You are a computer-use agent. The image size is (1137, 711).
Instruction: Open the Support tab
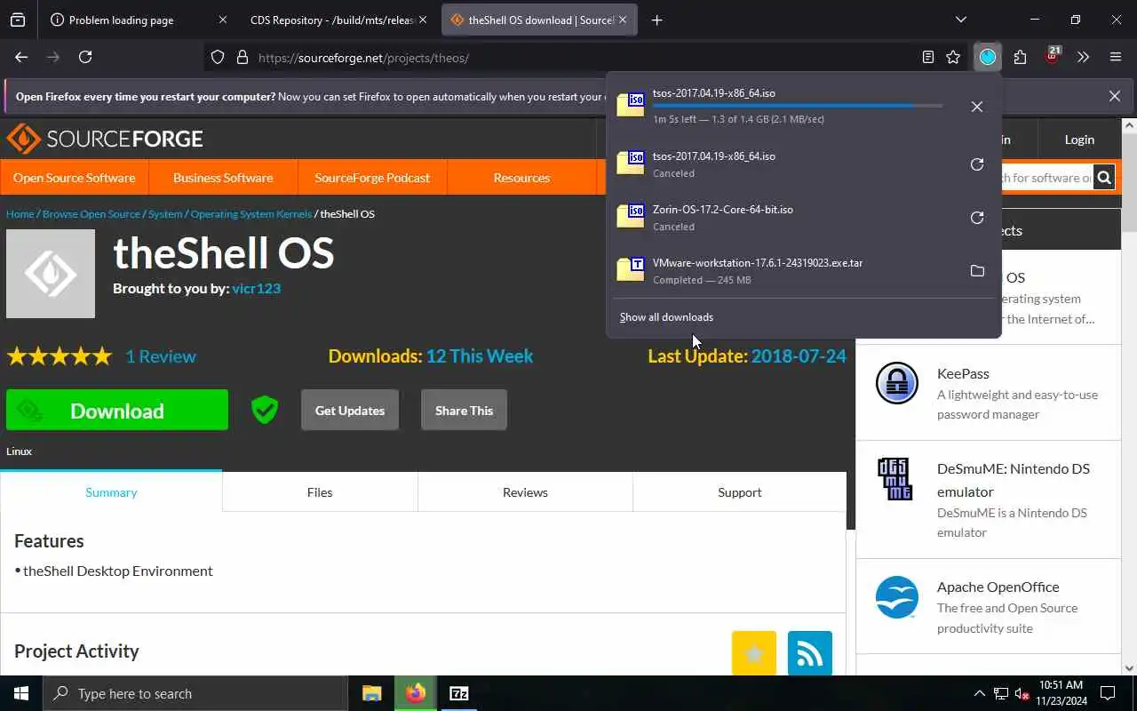click(x=740, y=491)
